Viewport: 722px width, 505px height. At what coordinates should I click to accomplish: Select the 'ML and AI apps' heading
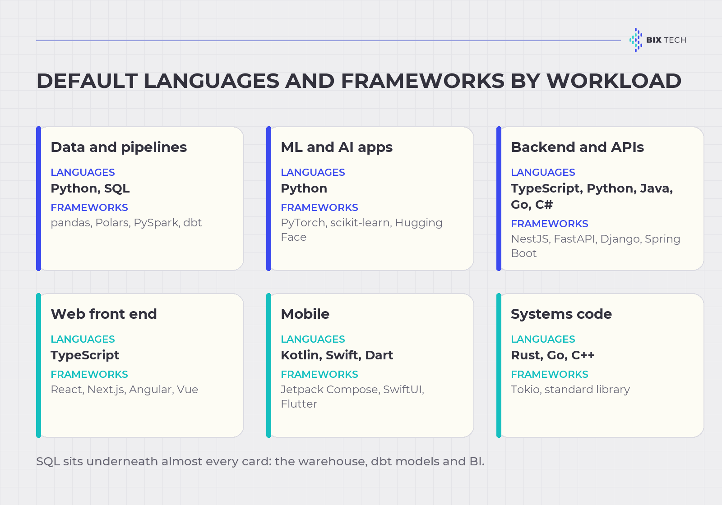337,147
